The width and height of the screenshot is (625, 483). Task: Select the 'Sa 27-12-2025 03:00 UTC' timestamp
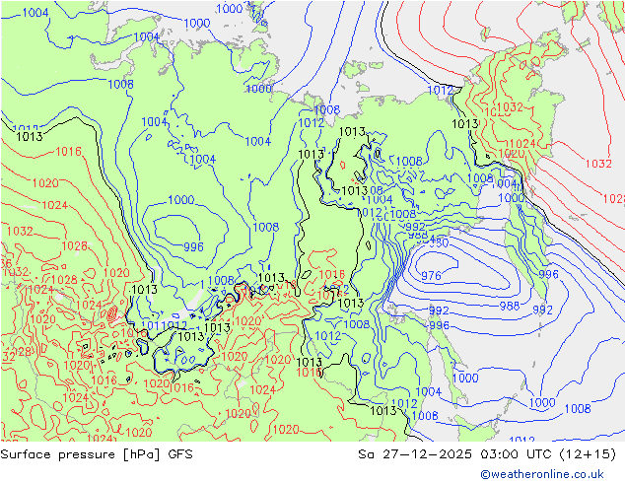454,454
